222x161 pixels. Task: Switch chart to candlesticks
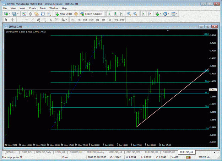(x=115, y=14)
